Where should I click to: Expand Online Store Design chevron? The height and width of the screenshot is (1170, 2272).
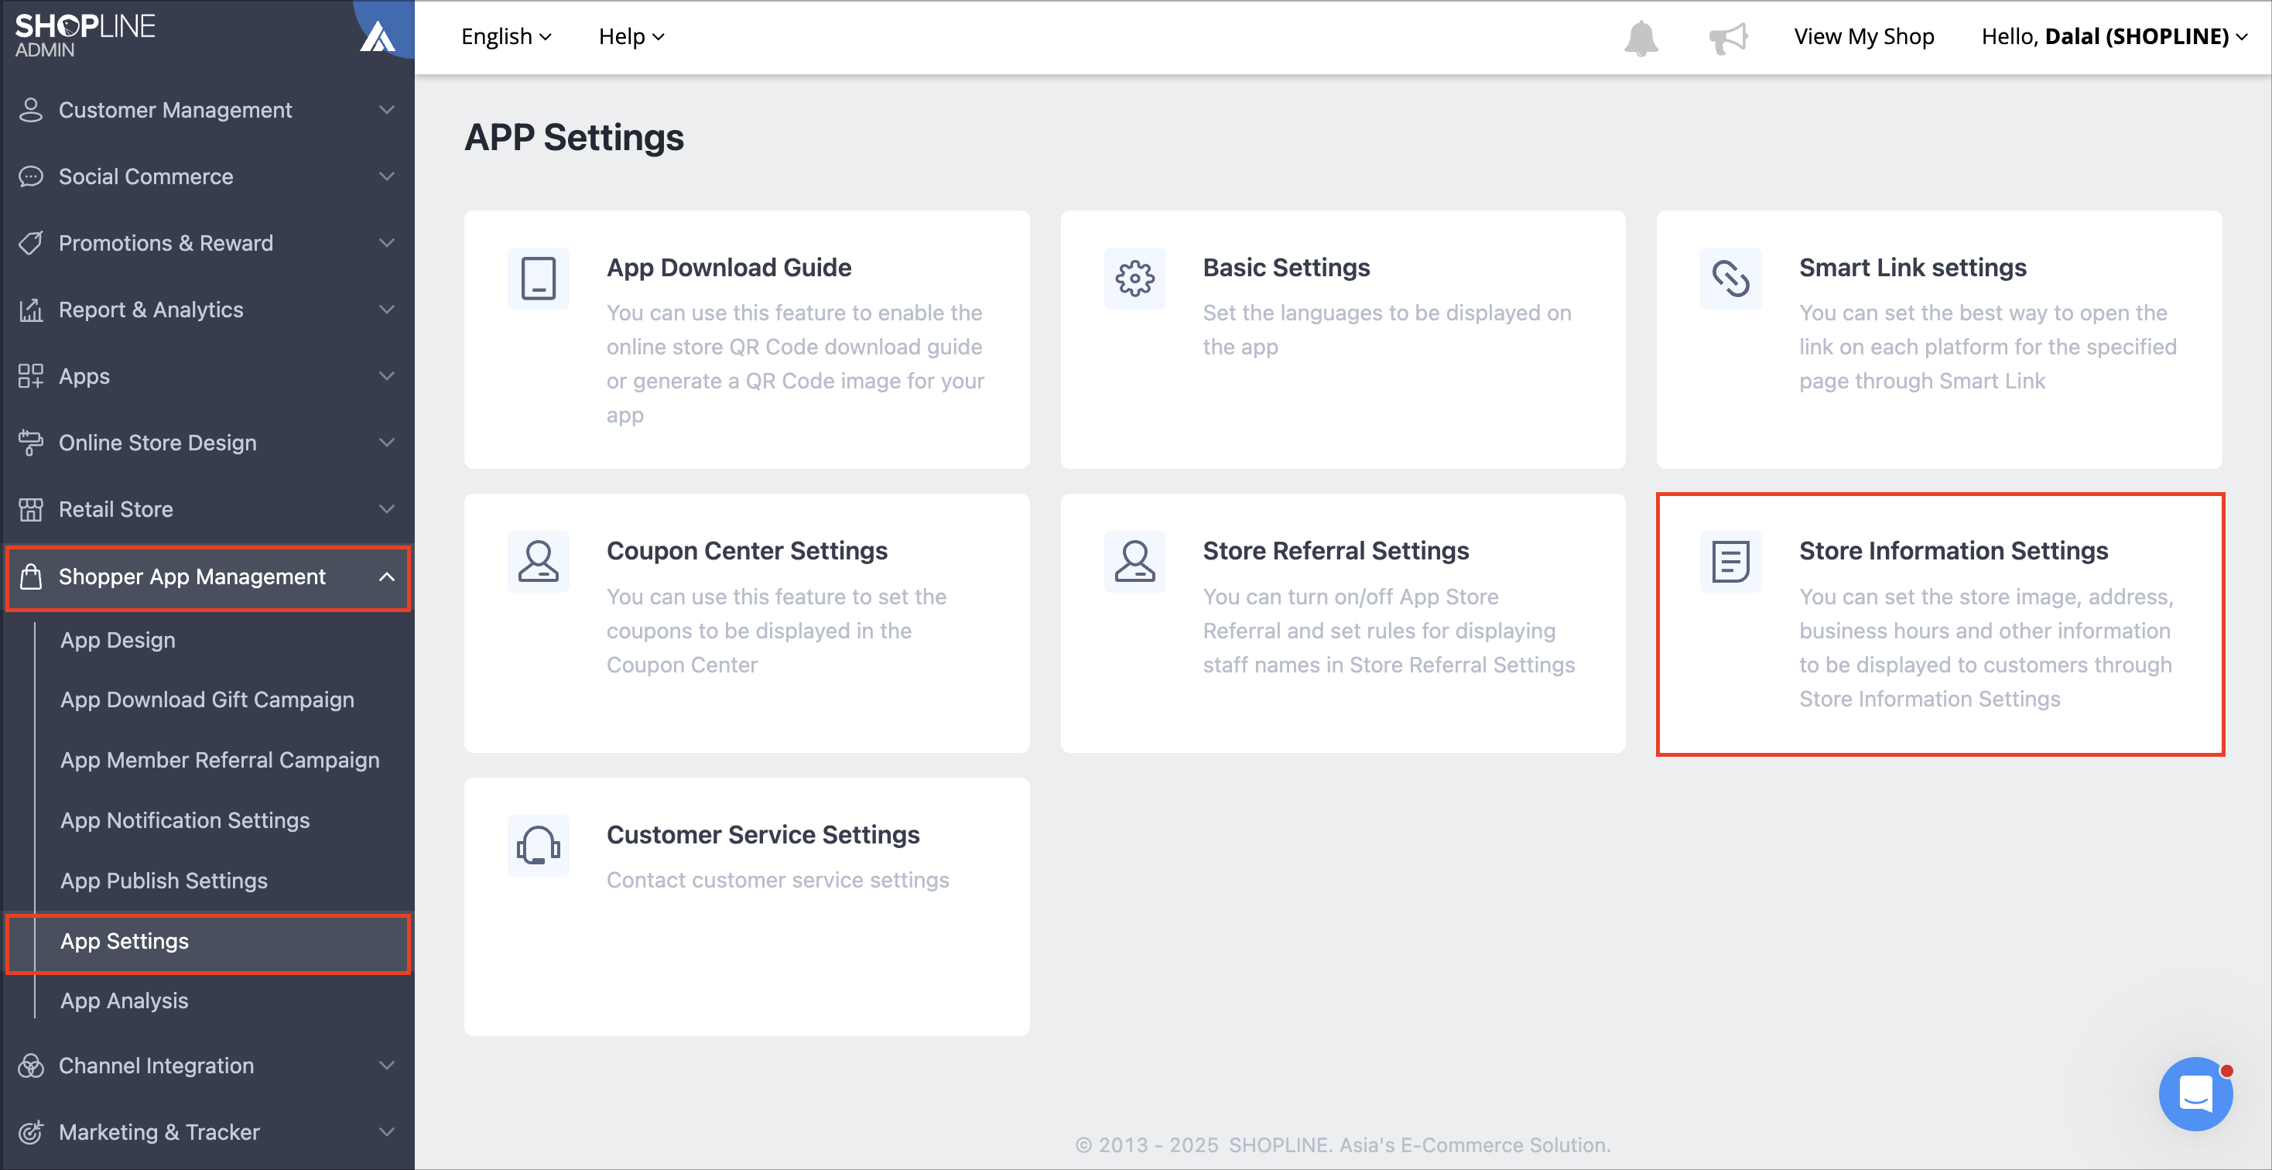(x=386, y=443)
